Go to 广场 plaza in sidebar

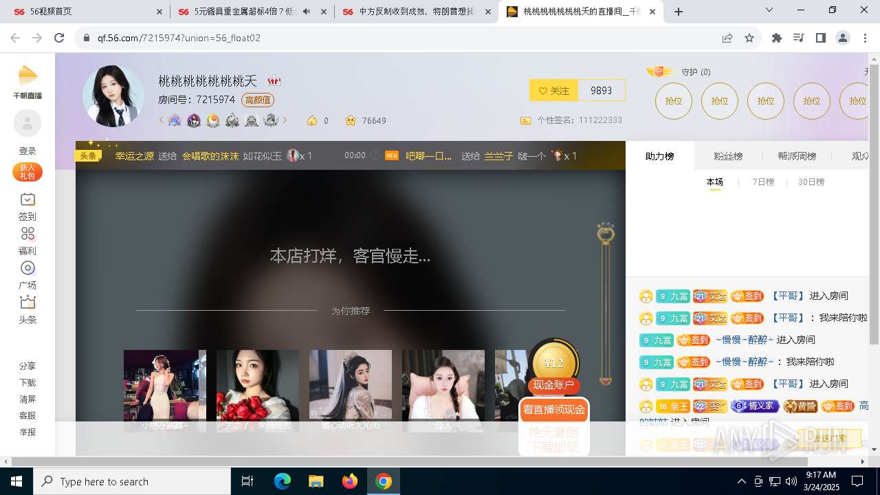tap(27, 275)
